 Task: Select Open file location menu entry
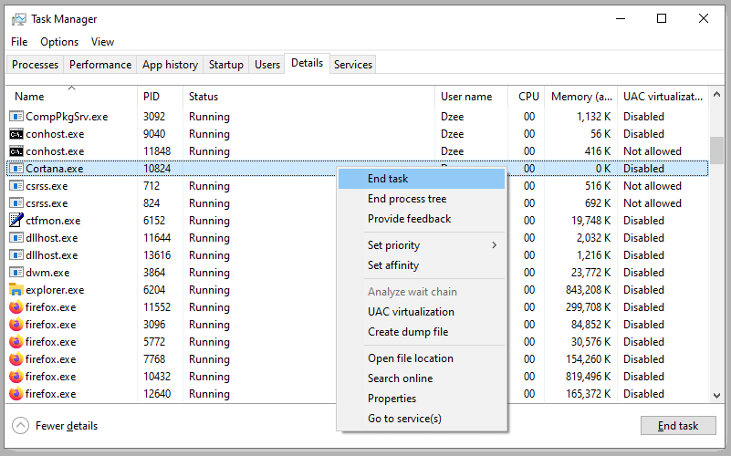tap(410, 358)
